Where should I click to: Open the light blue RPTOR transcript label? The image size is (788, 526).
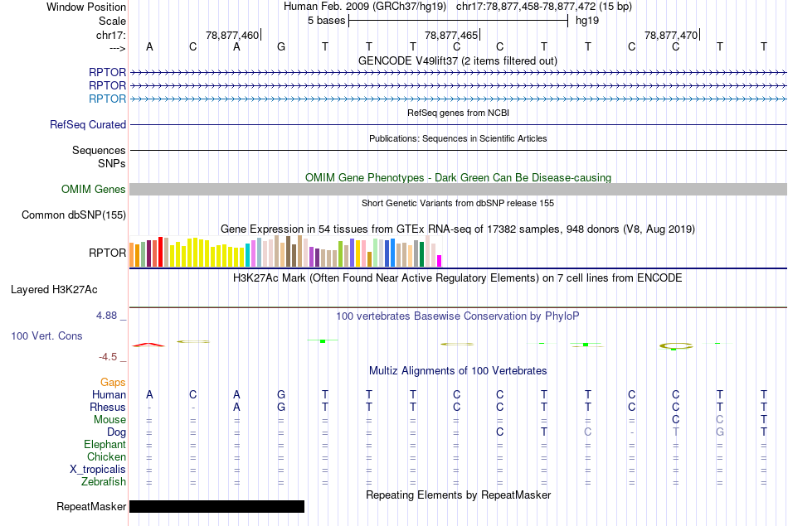click(107, 99)
